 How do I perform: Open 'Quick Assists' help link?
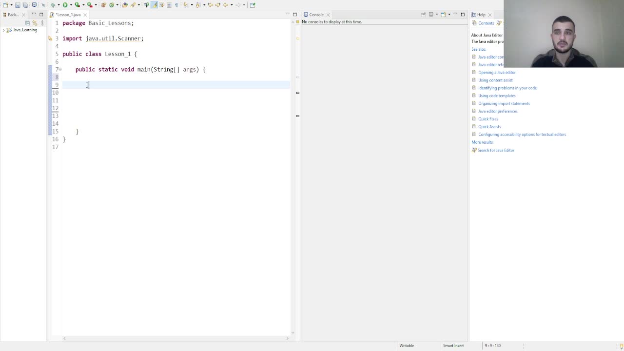[489, 127]
